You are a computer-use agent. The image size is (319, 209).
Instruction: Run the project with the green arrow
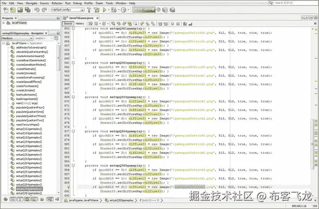tap(104, 10)
